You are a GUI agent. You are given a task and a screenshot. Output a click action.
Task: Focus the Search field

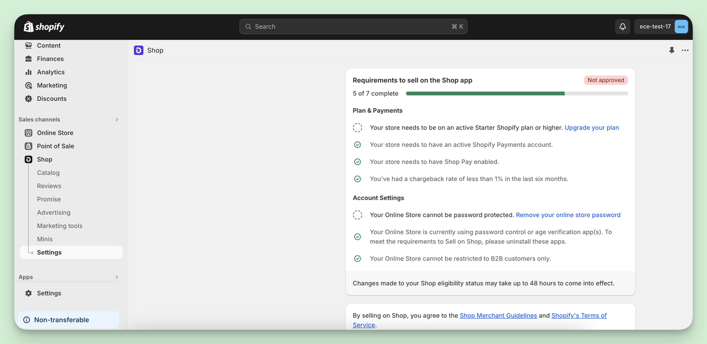tap(353, 27)
